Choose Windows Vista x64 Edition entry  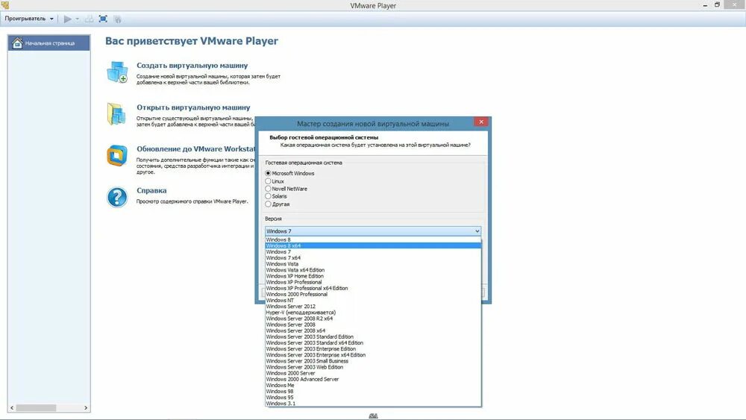[373, 270]
